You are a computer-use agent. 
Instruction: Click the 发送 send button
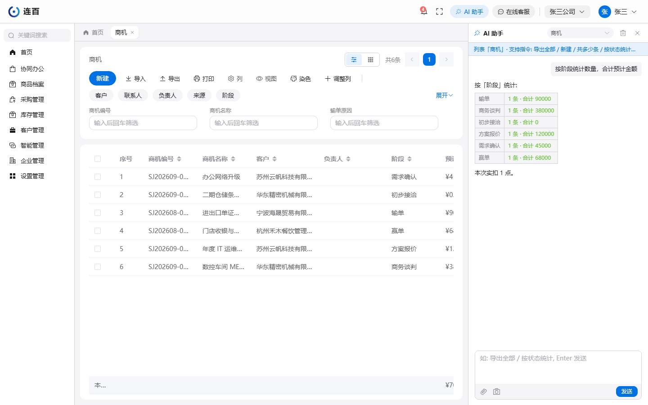[x=627, y=391]
